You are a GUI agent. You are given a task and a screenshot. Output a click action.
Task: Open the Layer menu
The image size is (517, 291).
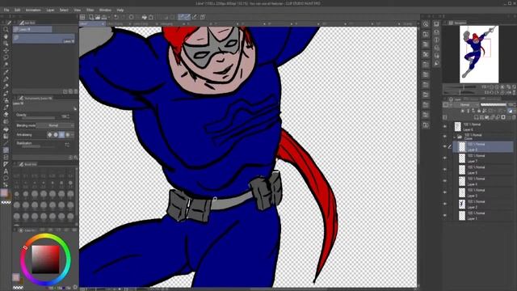pyautogui.click(x=50, y=11)
